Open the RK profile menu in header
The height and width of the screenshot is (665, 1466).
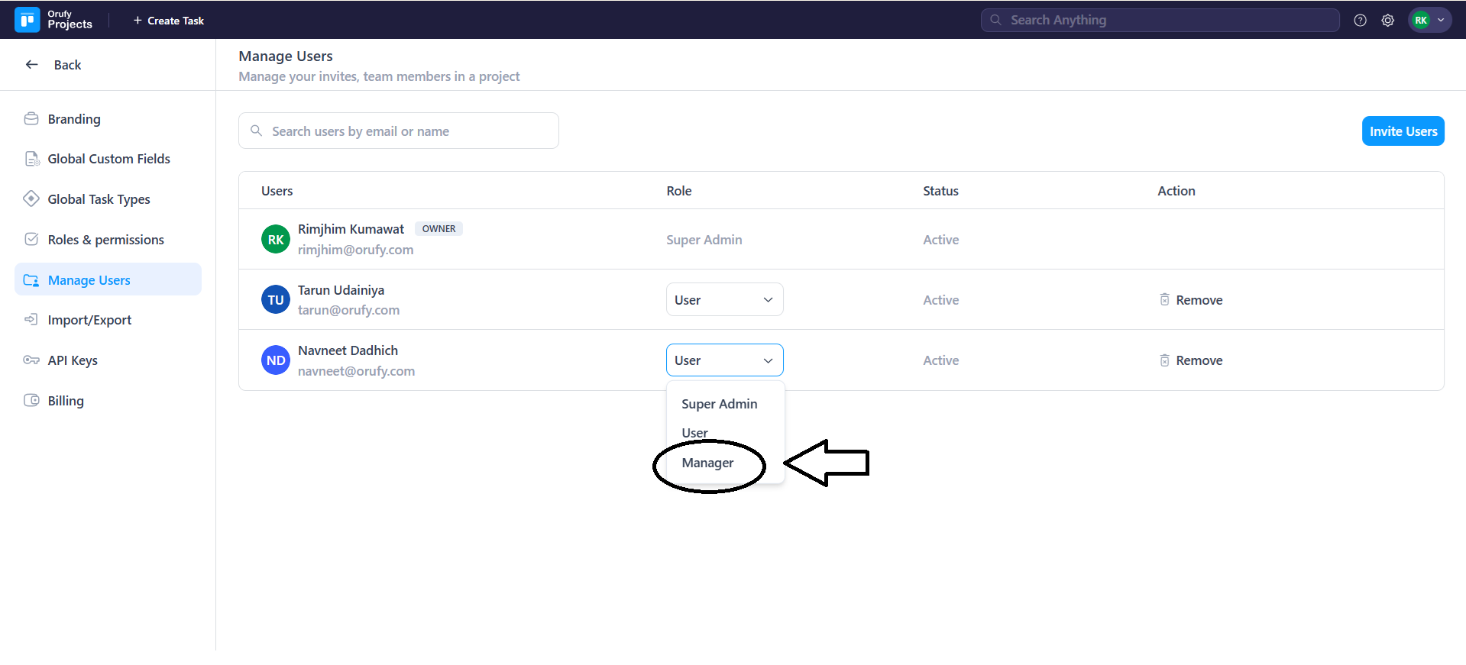[1429, 21]
